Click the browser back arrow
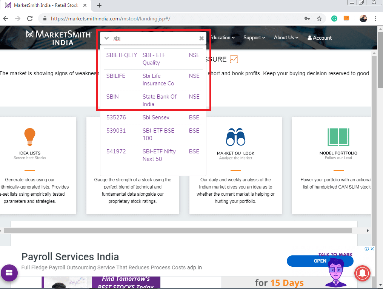 [x=6, y=19]
